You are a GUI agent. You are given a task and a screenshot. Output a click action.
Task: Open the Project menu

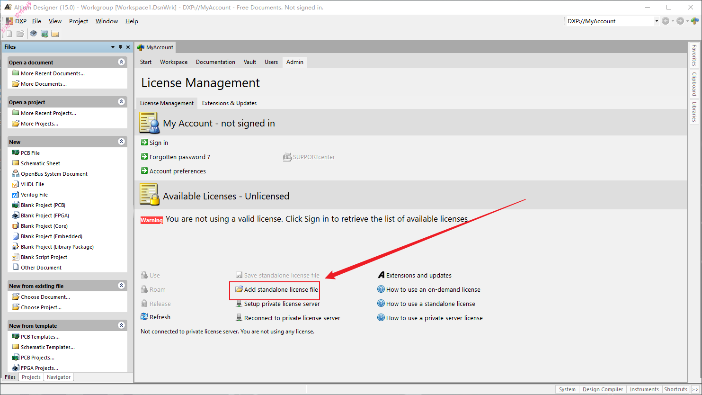pos(79,21)
